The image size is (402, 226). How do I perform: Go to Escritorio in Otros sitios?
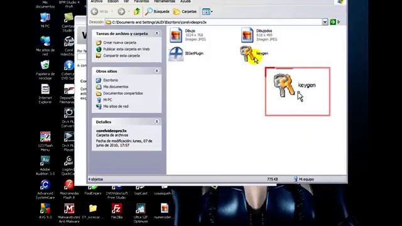(x=111, y=80)
